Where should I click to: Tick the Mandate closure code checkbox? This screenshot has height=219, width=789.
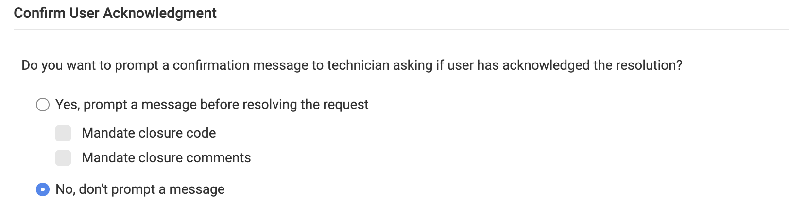coord(63,133)
